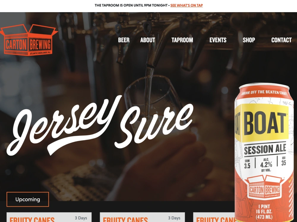Click the Boat Session Ale can image
This screenshot has height=222, width=297.
(265, 153)
